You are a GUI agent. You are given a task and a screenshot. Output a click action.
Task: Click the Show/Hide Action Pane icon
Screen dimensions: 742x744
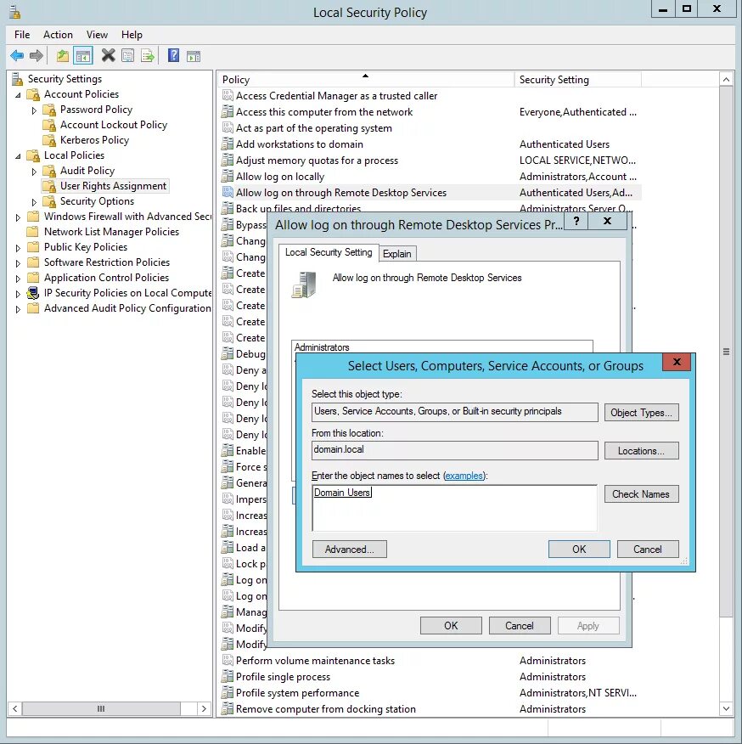pyautogui.click(x=193, y=56)
